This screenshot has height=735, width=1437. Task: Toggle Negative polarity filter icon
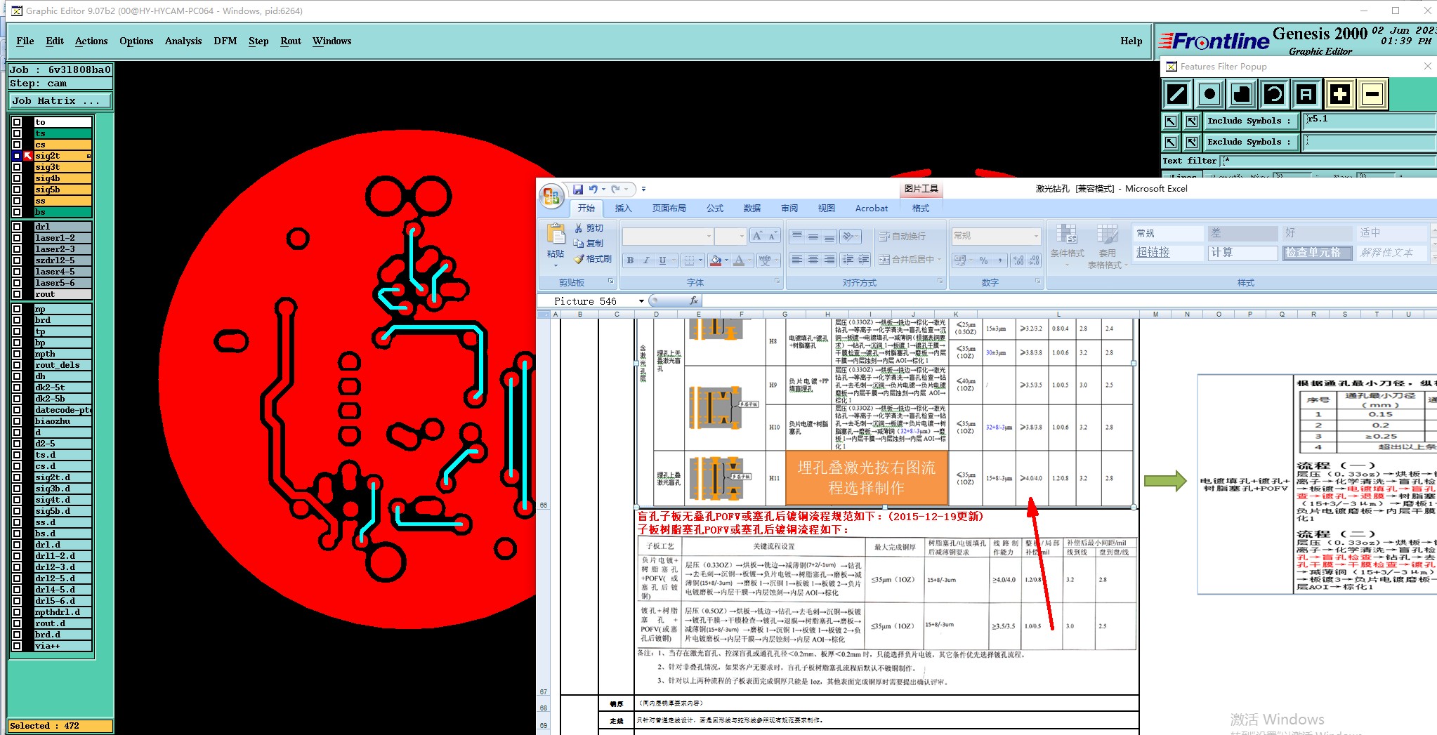tap(1372, 93)
